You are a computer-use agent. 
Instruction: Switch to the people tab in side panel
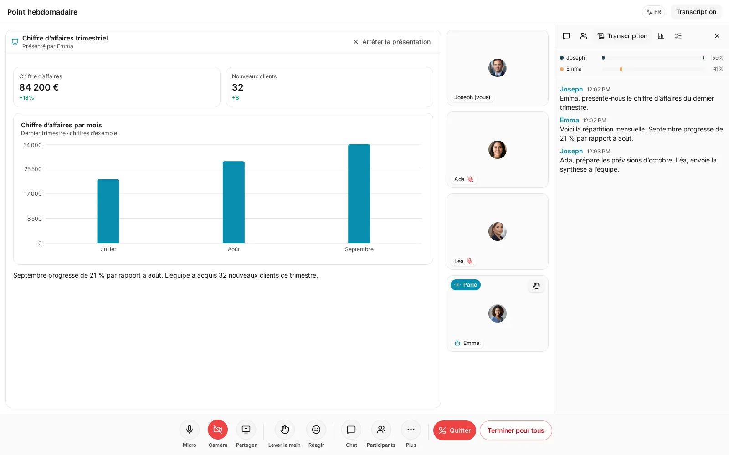pyautogui.click(x=584, y=36)
